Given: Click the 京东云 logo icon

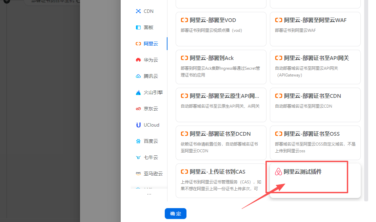Looking at the screenshot, I should pos(138,109).
